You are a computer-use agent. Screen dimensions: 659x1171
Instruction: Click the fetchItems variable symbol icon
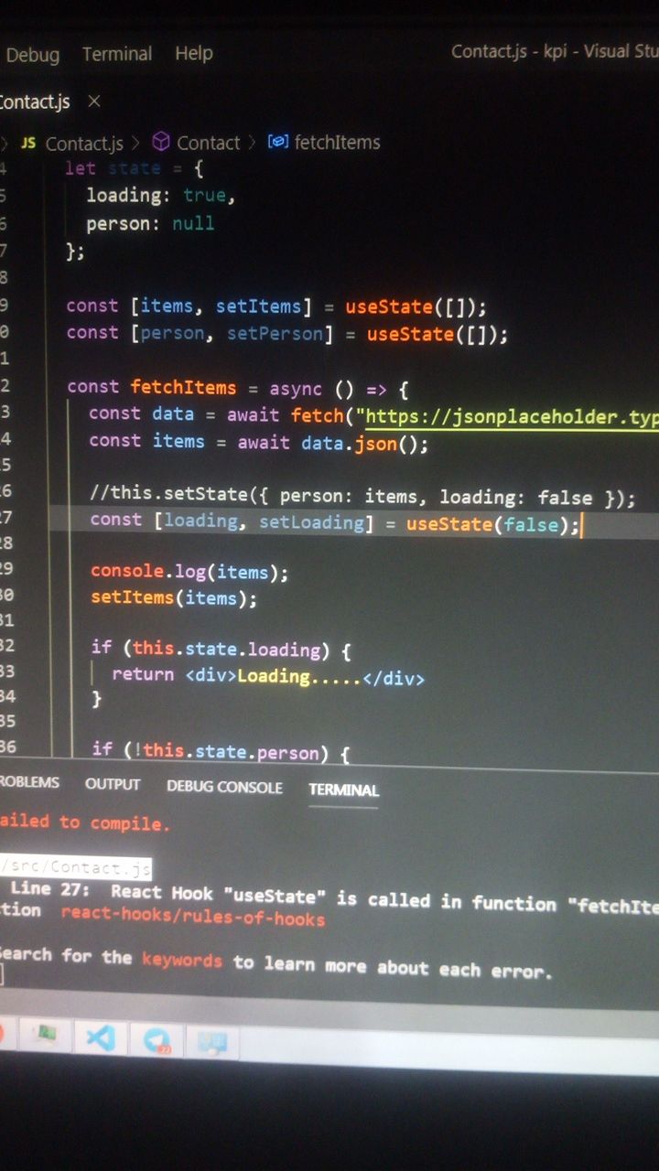pyautogui.click(x=278, y=142)
